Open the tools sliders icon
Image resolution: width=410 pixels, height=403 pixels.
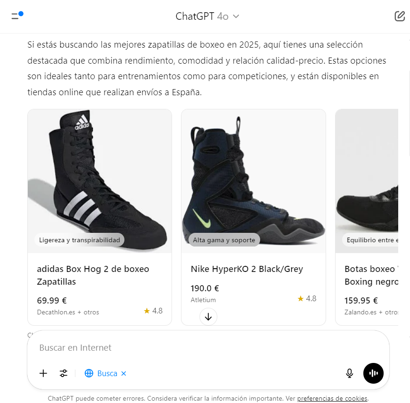click(x=64, y=373)
